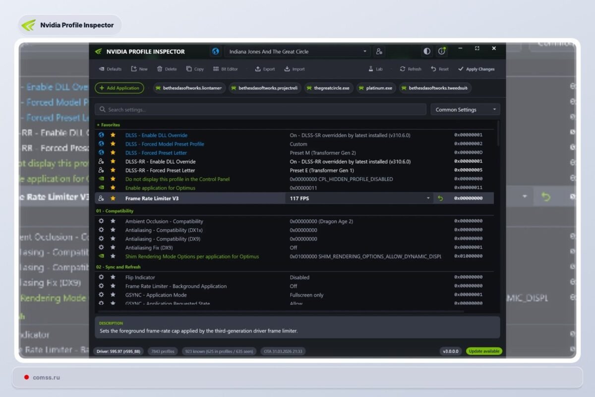Create a new profile with New
595x397 pixels.
tap(139, 69)
